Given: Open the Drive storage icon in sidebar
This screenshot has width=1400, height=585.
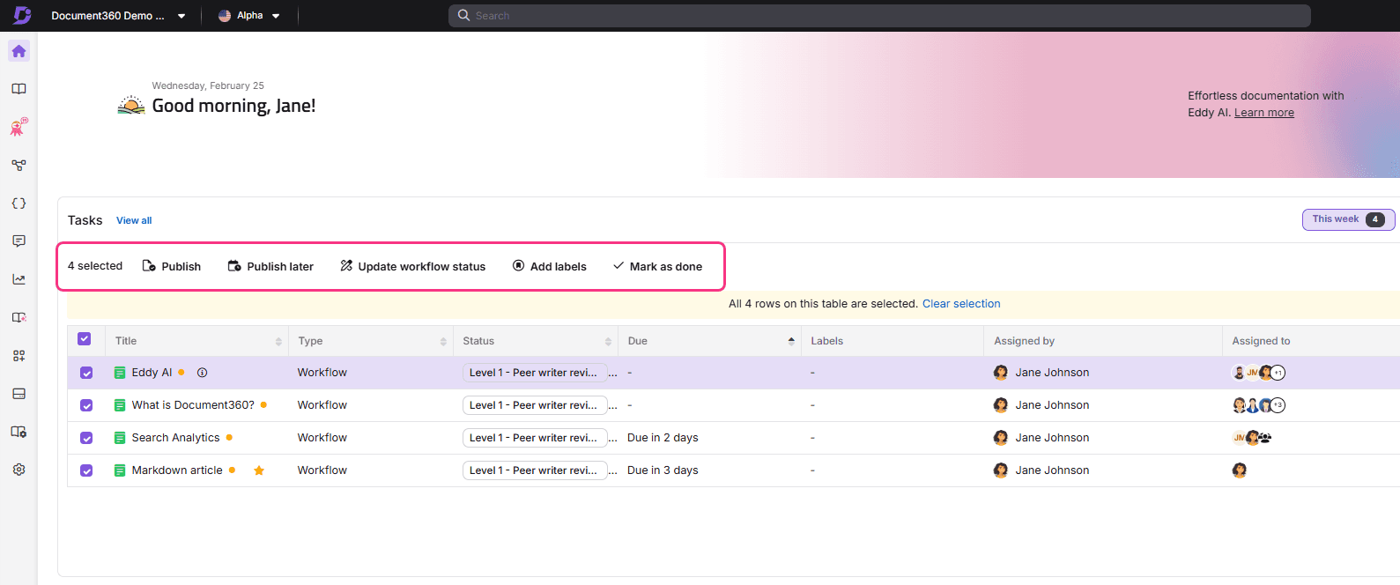Looking at the screenshot, I should pos(19,394).
